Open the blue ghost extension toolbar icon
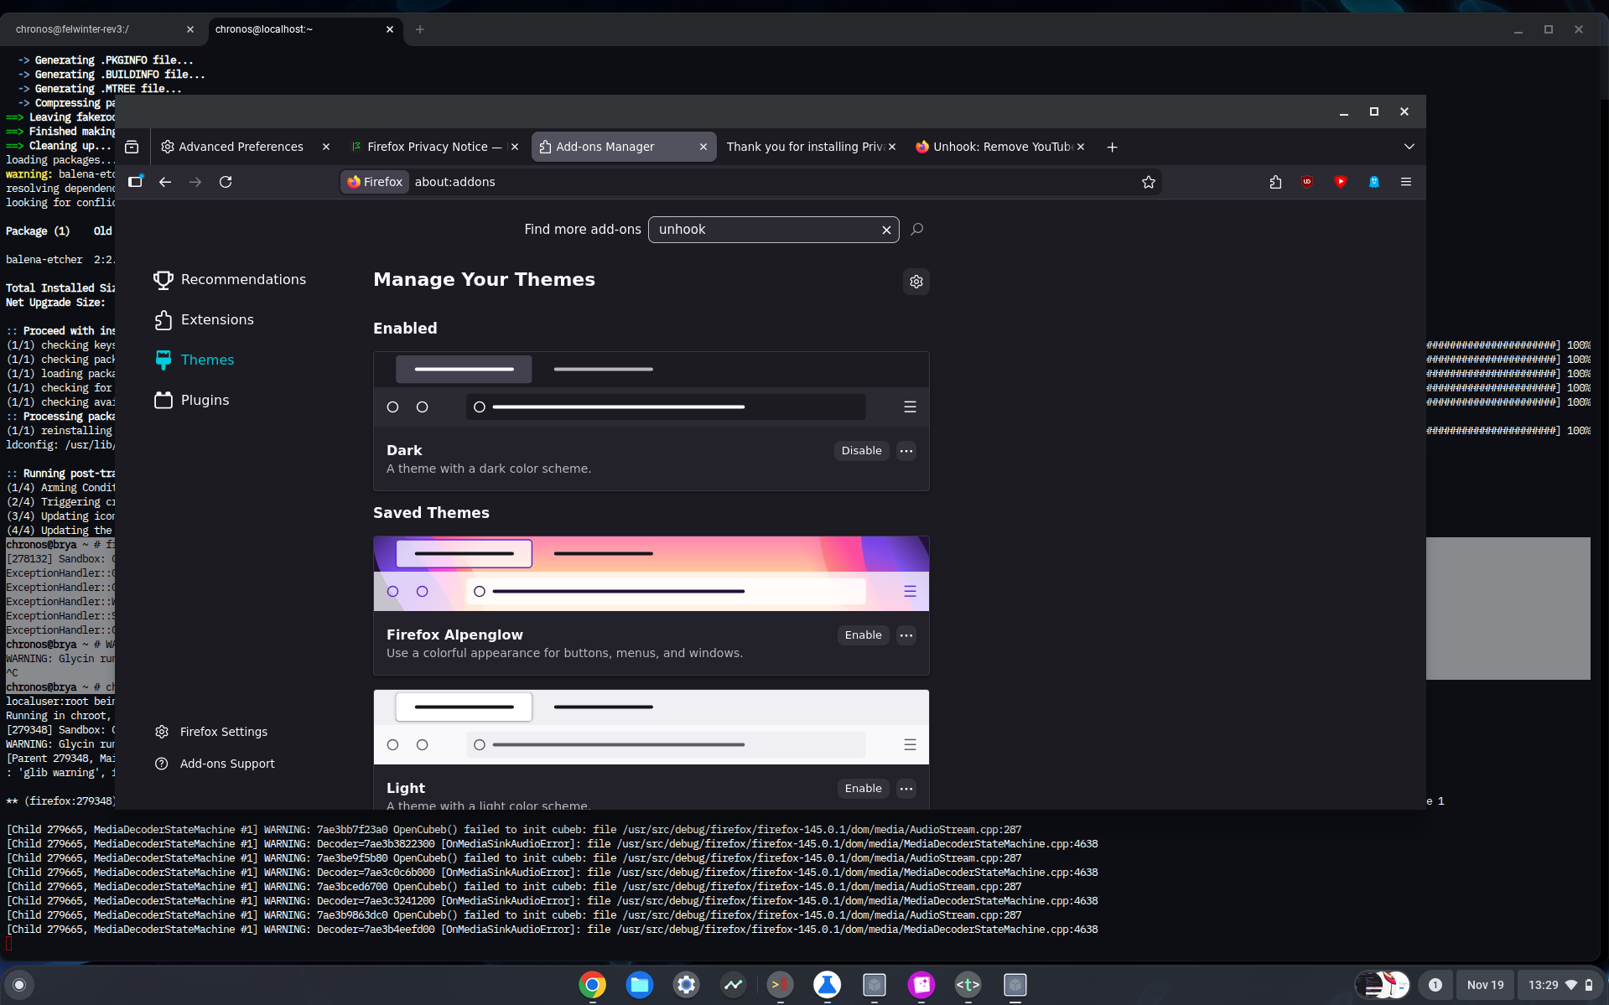Screen dimensions: 1609x1005 (x=1374, y=182)
